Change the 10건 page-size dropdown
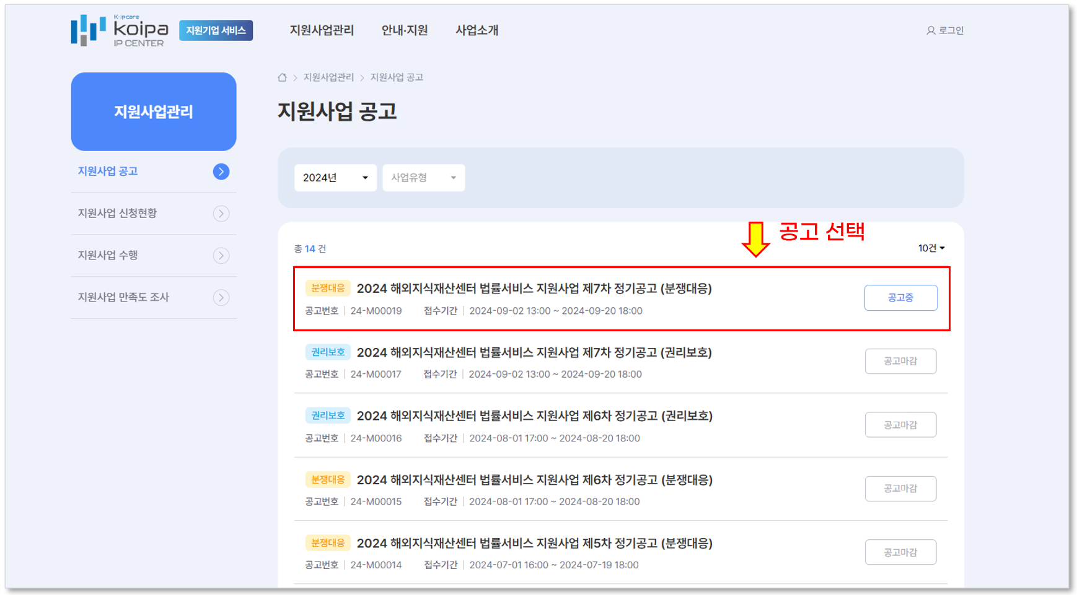The height and width of the screenshot is (595, 1077). [x=931, y=248]
